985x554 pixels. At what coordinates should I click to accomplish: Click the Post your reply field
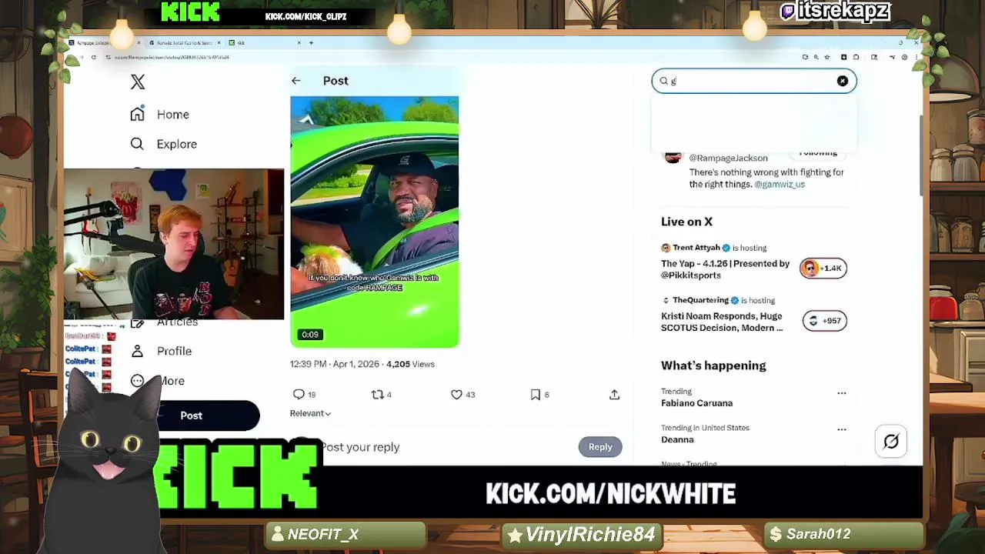click(x=361, y=447)
